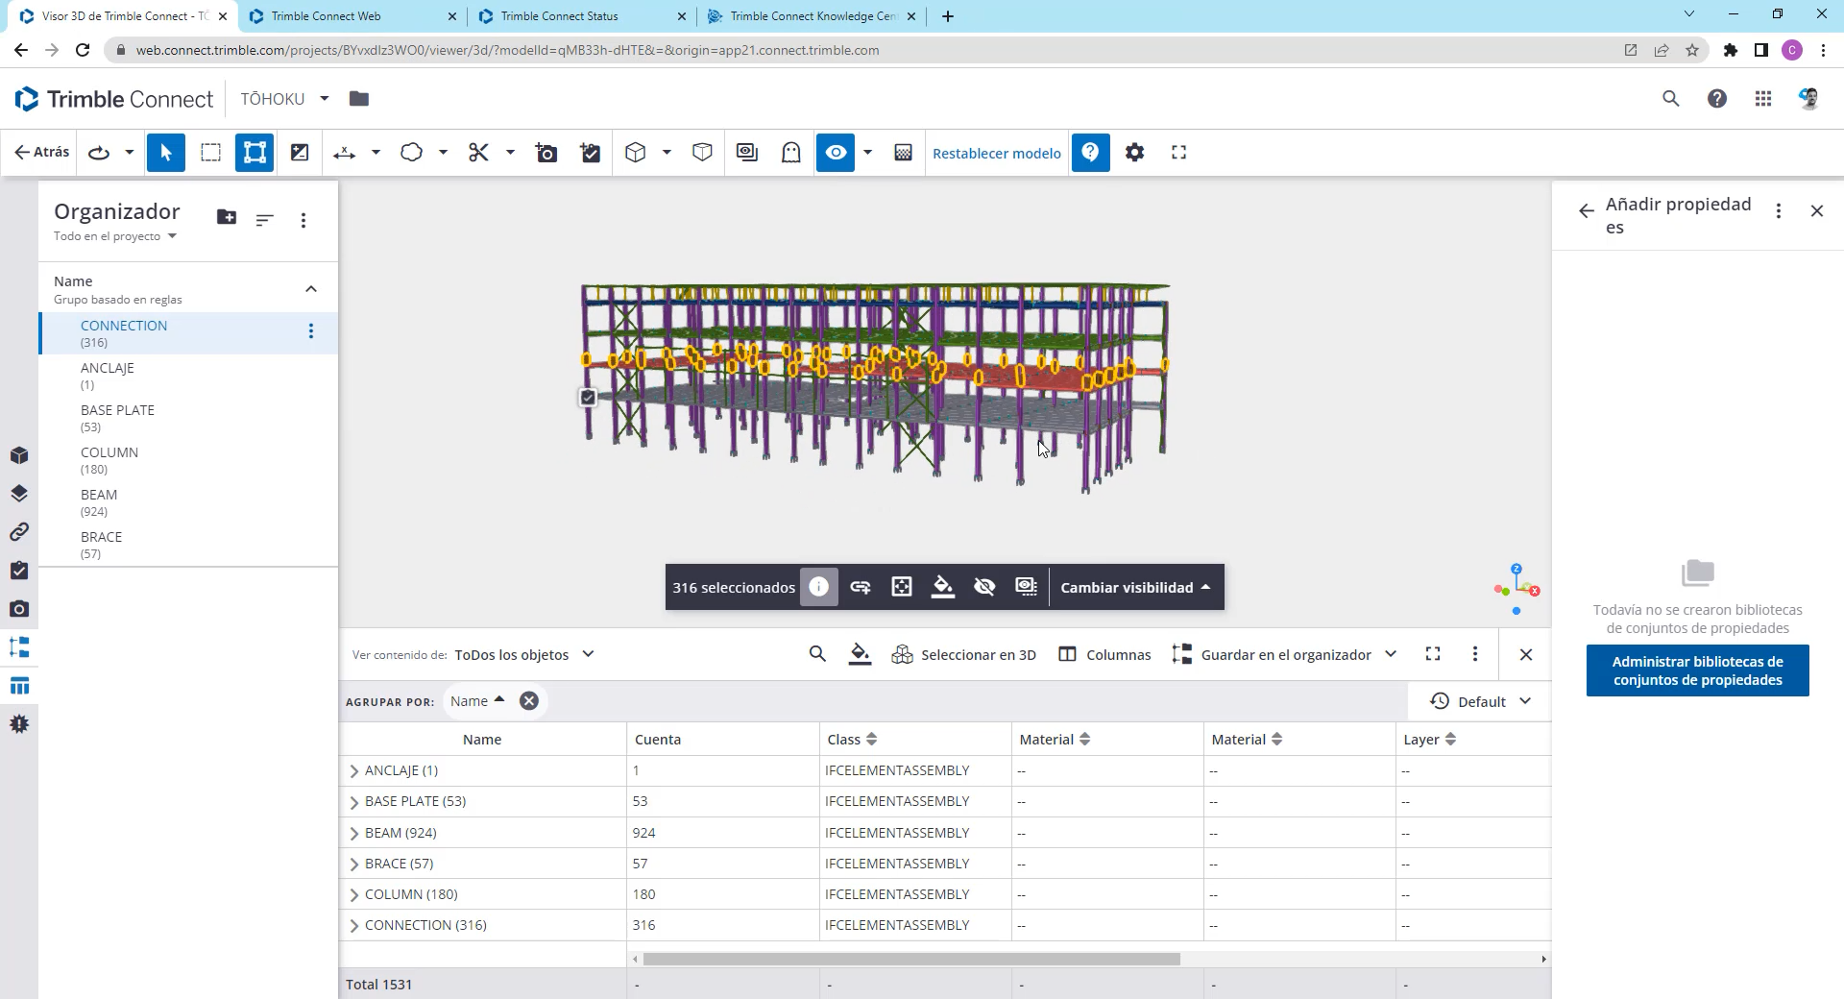Click Cambiar visibilidad menu
The width and height of the screenshot is (1844, 999).
point(1135,588)
